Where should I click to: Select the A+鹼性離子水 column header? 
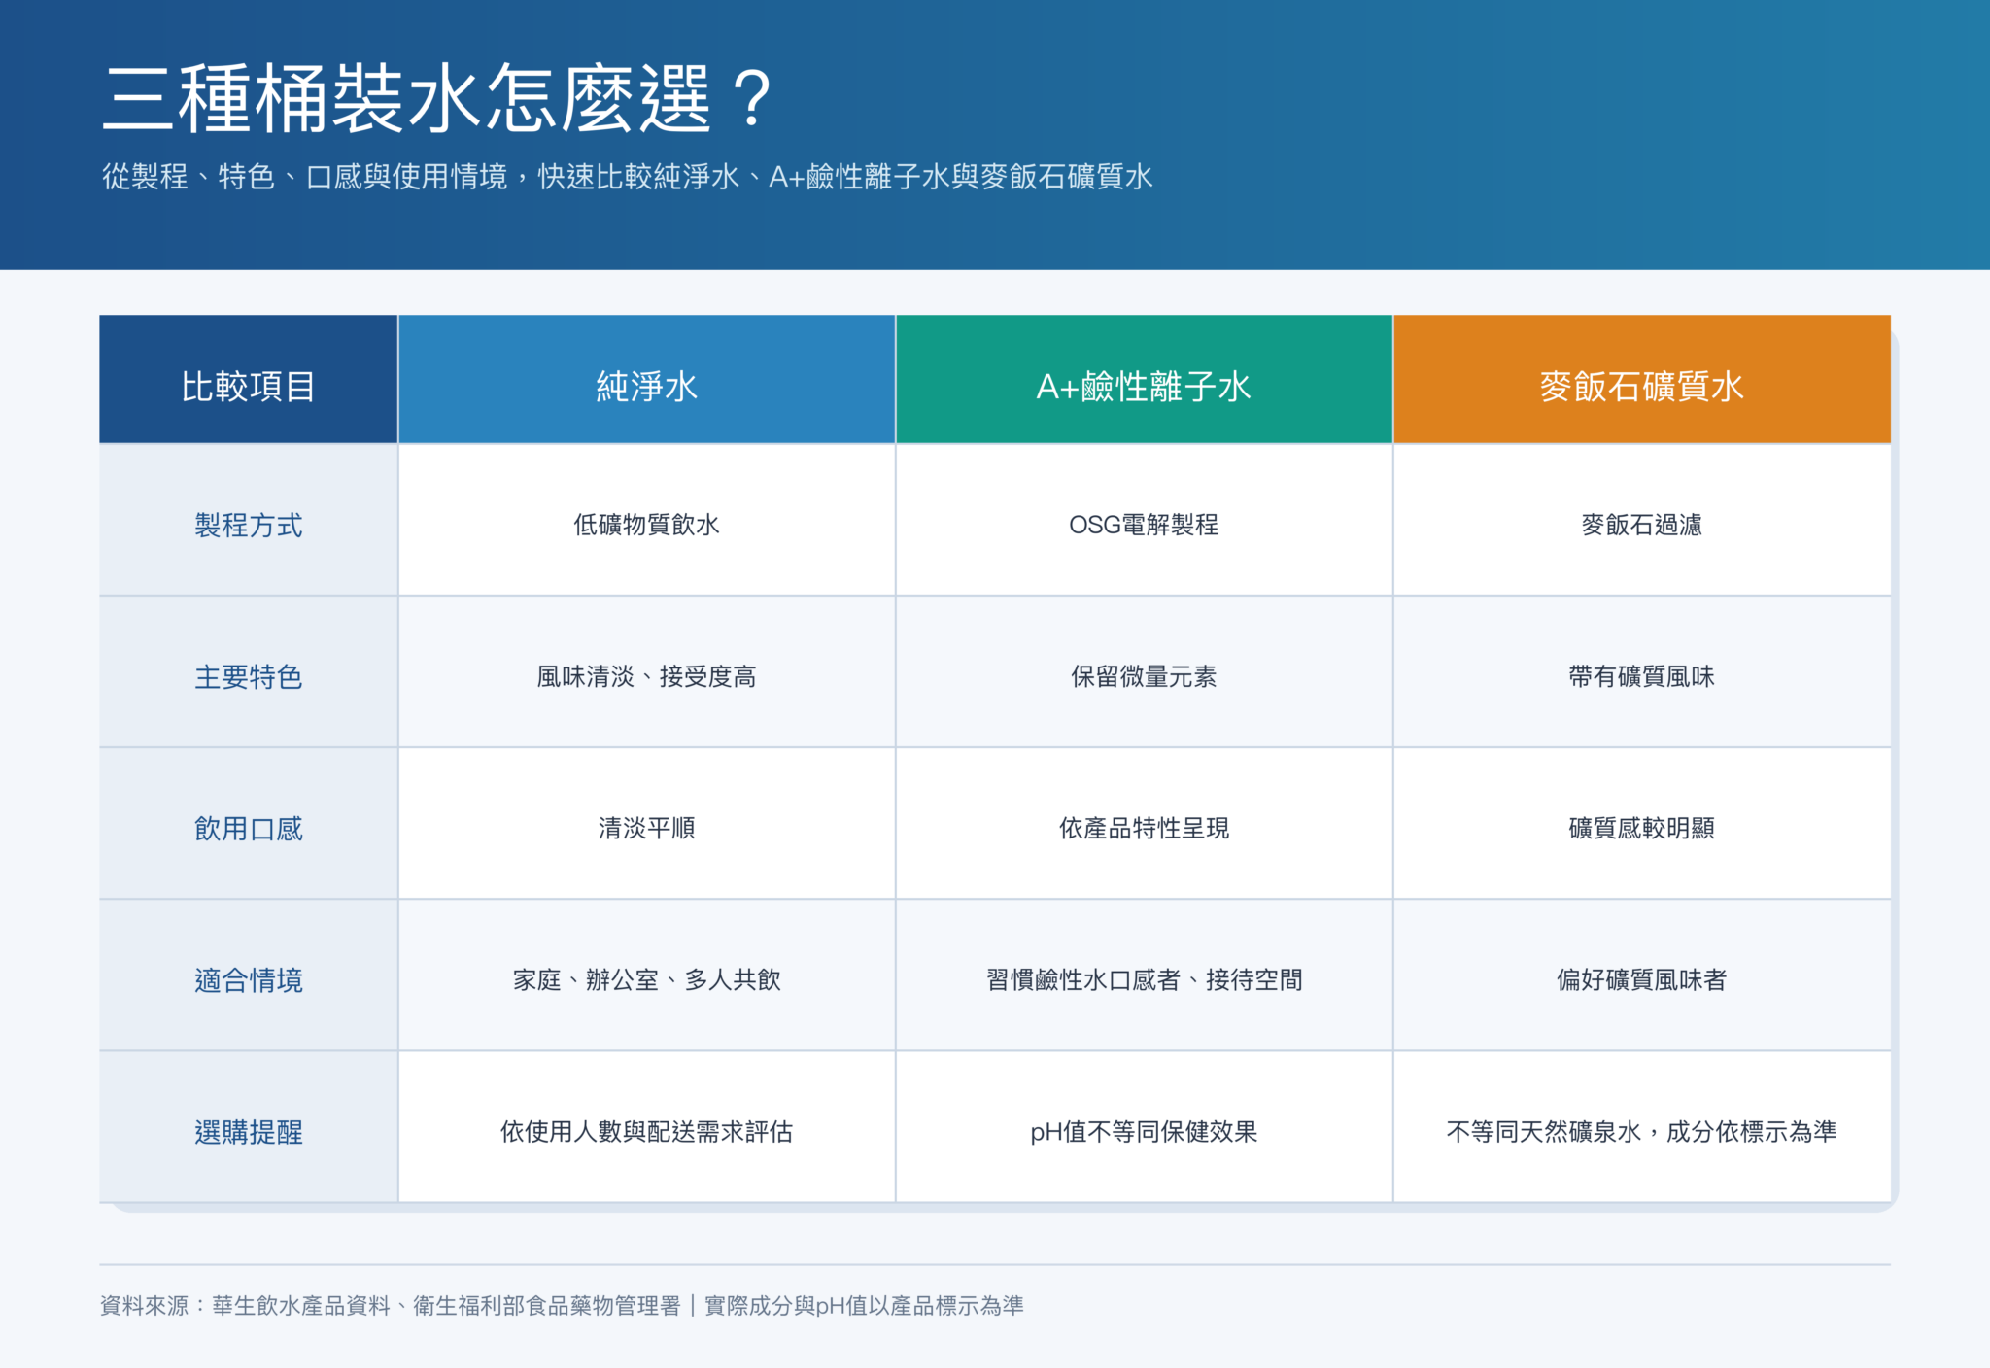[1145, 379]
